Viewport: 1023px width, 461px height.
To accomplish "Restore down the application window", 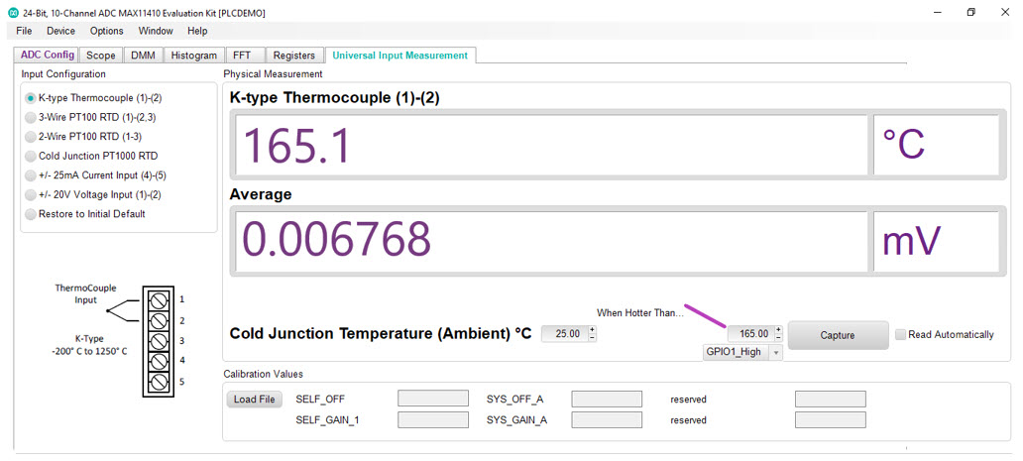I will click(x=971, y=12).
